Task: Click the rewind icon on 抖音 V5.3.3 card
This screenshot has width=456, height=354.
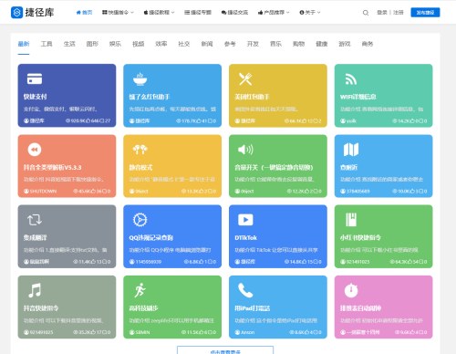Action: [x=35, y=150]
